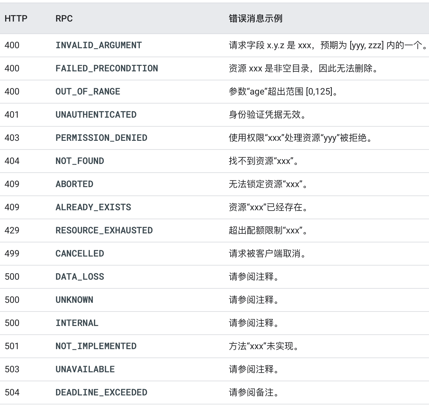
Task: Select the CANCELLED RPC code
Action: pos(80,254)
